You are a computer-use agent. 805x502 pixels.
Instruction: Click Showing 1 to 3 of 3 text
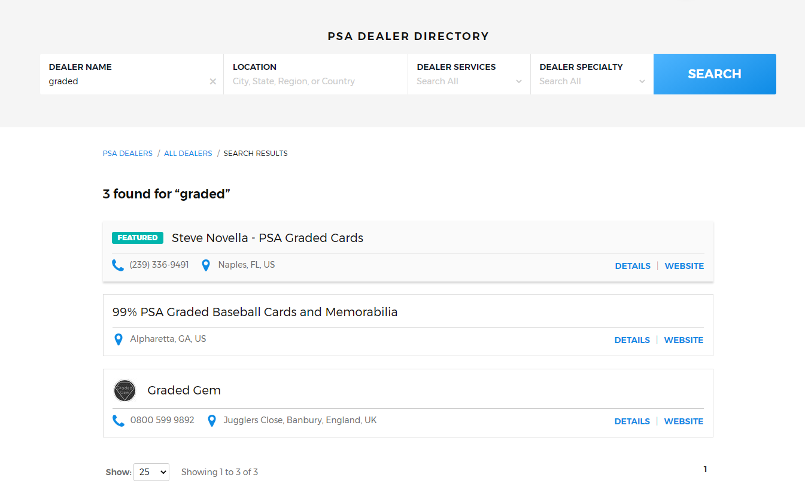[220, 472]
